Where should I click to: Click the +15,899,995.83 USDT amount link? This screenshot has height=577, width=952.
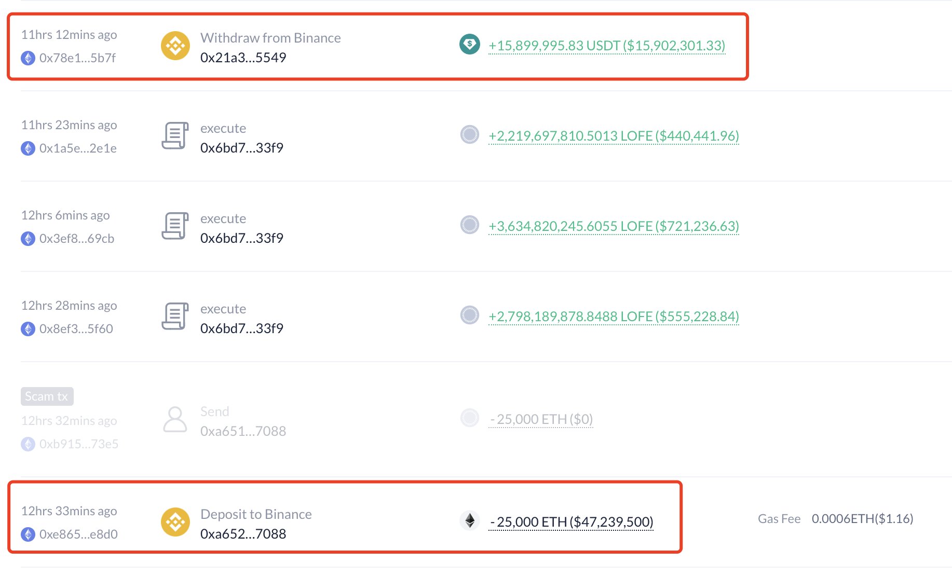point(607,46)
